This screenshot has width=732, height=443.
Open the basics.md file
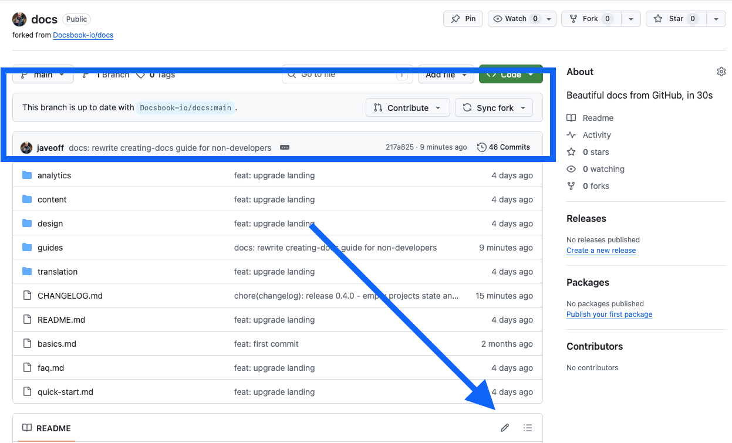pyautogui.click(x=57, y=344)
